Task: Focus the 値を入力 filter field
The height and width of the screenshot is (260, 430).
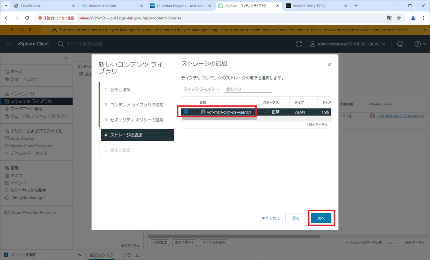Action: click(248, 89)
